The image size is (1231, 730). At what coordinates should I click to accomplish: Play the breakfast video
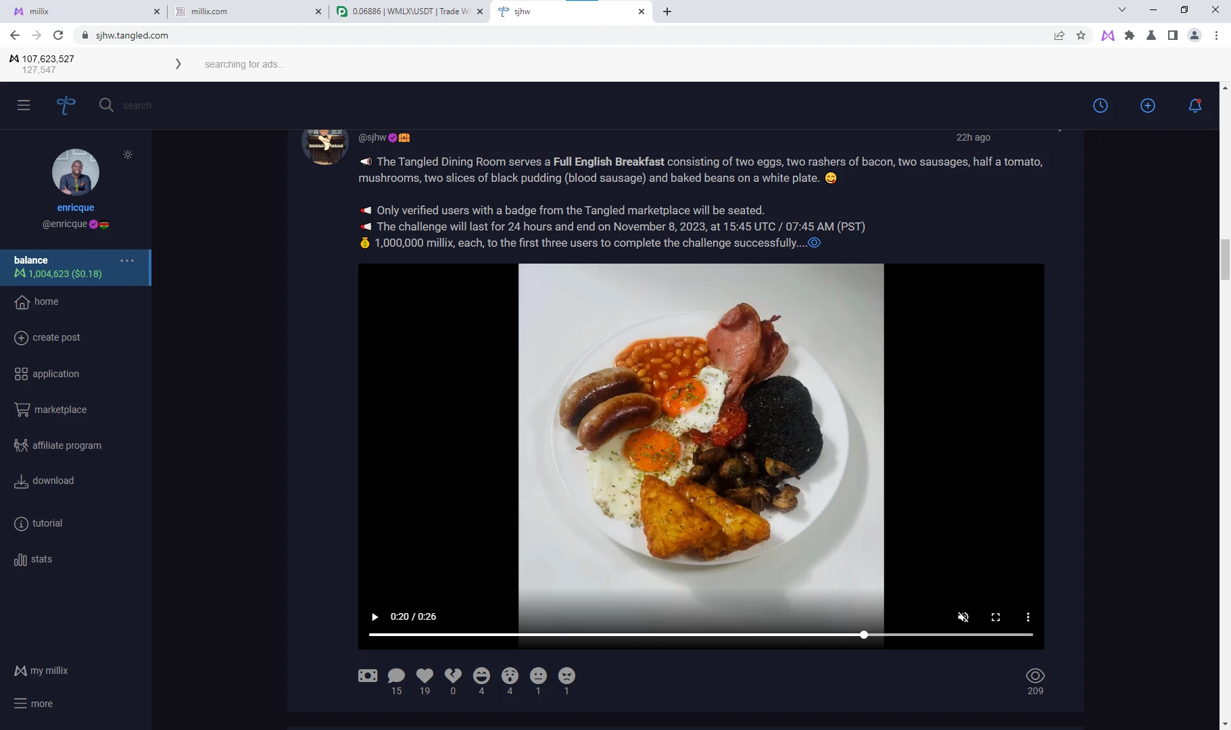click(x=375, y=617)
